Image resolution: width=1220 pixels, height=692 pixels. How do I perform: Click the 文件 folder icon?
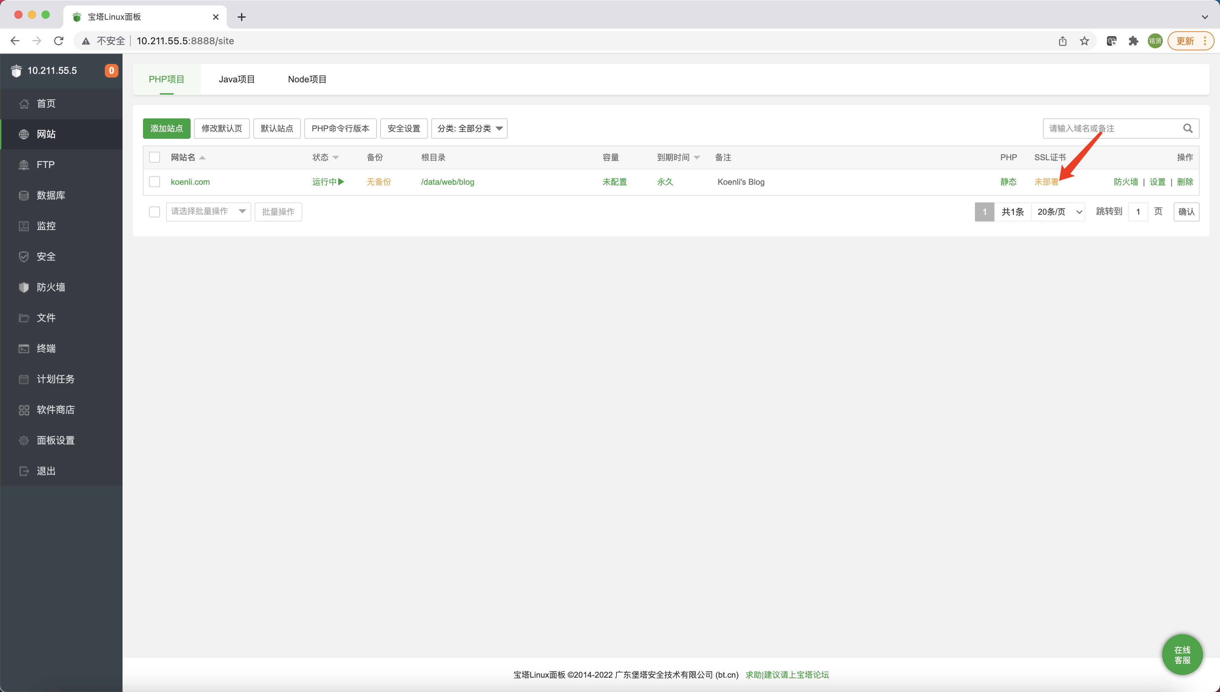pos(24,318)
